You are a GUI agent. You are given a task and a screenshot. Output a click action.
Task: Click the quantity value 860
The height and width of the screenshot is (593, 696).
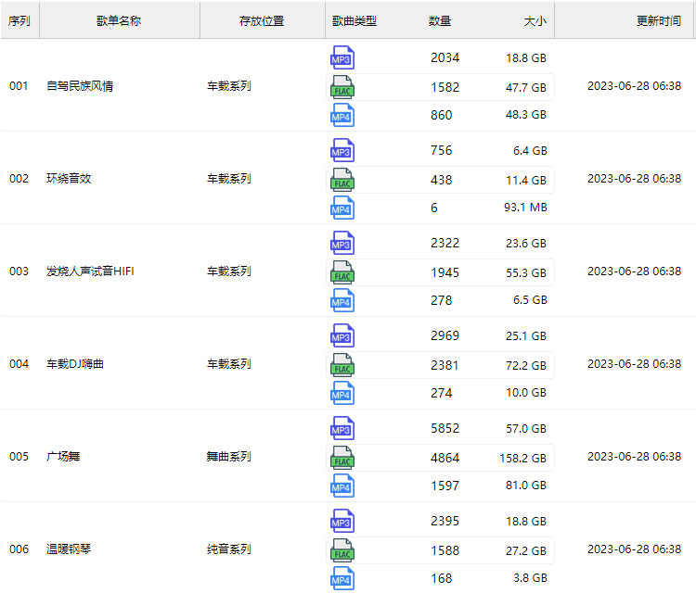click(x=441, y=115)
